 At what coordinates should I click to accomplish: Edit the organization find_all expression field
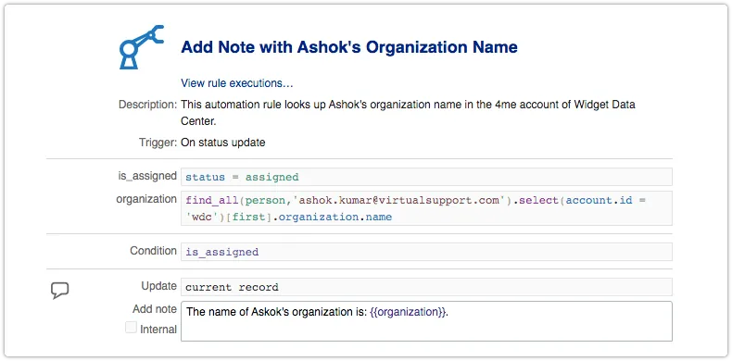click(x=426, y=208)
